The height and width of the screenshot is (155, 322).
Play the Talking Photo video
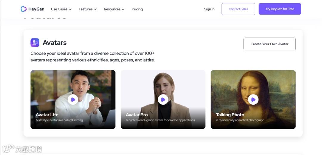pyautogui.click(x=253, y=100)
